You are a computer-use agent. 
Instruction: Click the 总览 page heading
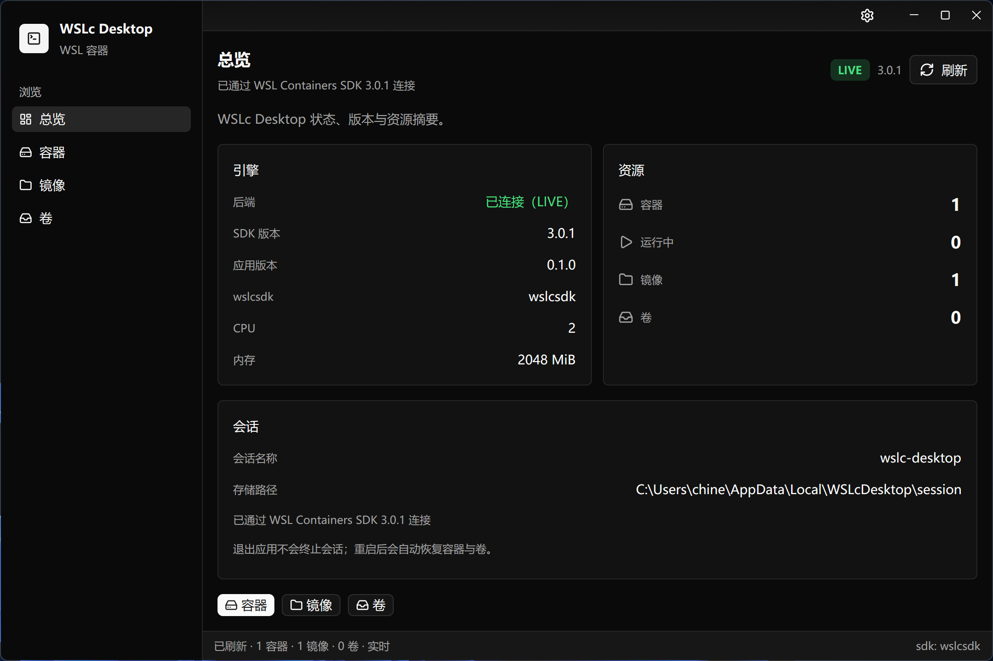(x=234, y=60)
